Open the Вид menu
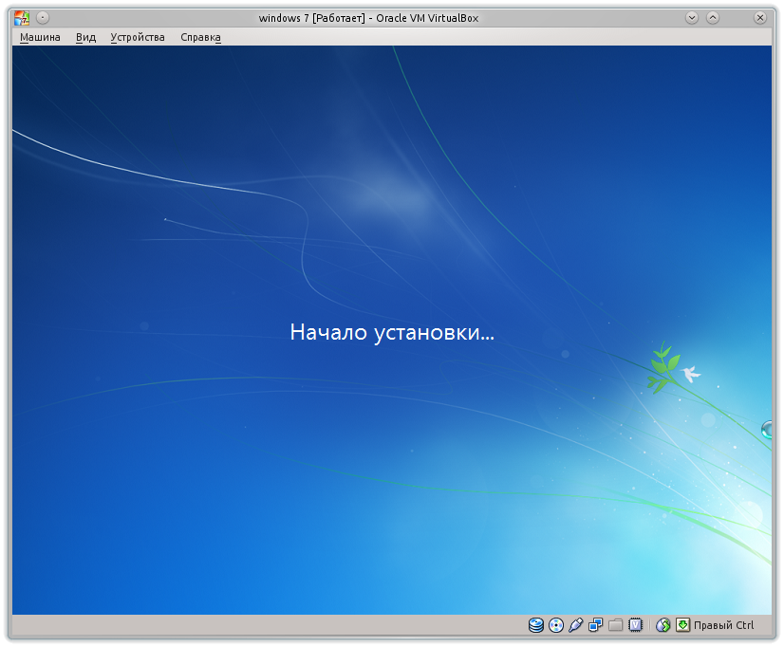Image resolution: width=784 pixels, height=647 pixels. [84, 36]
